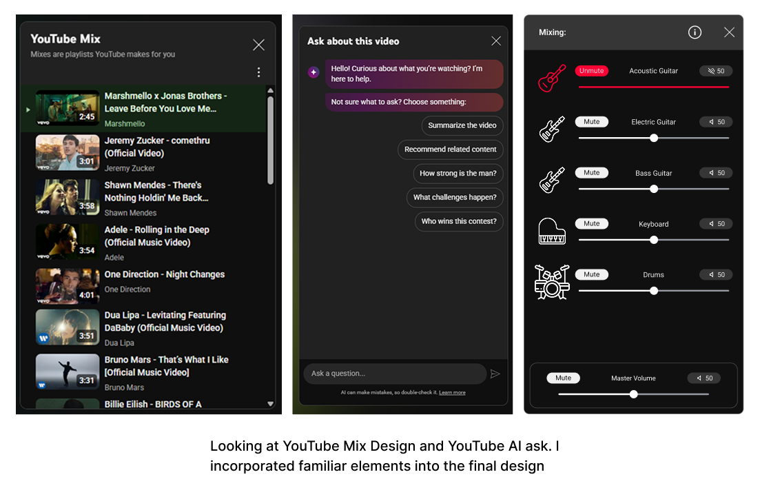Choose Who wins this contest? suggestion
Screen dimensions: 760x490
pyautogui.click(x=459, y=221)
